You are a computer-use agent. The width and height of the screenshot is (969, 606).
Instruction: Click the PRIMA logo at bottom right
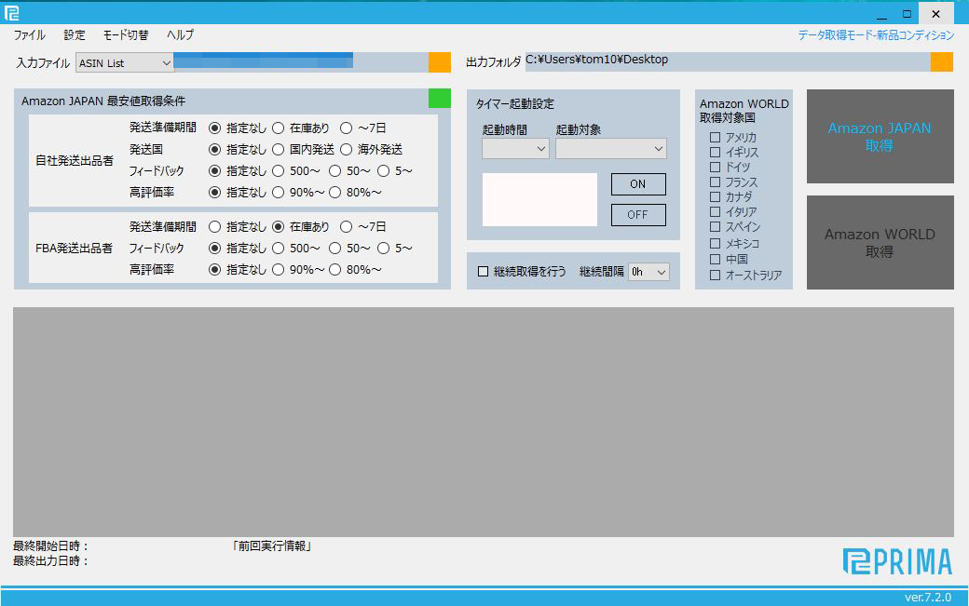(897, 561)
